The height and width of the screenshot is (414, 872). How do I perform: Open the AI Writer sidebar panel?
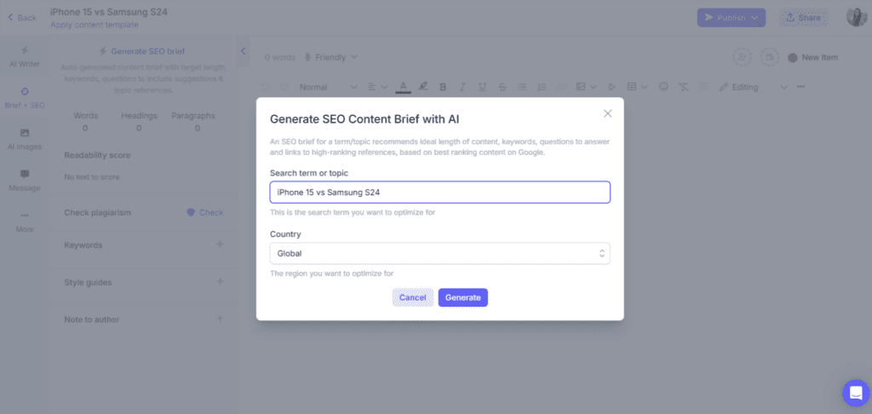click(x=25, y=56)
